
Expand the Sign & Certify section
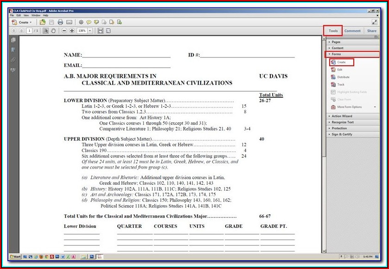click(343, 134)
